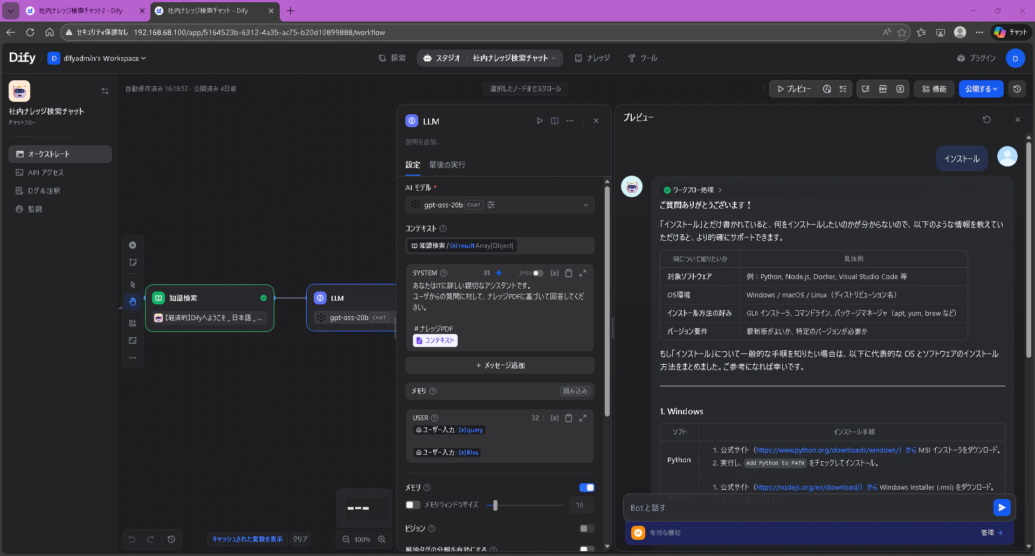1035x556 pixels.
Task: Adjust the memory window size slider
Action: [495, 505]
